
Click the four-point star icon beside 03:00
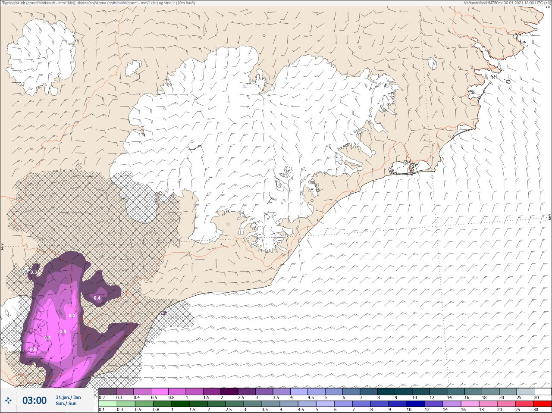click(8, 400)
